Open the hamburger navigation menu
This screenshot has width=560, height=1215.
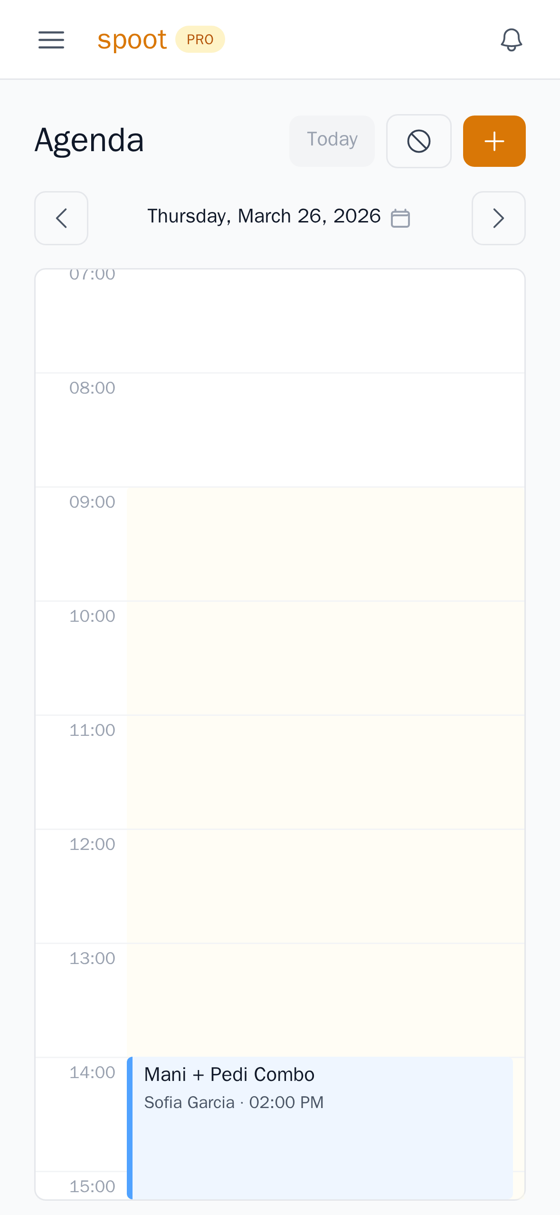(x=51, y=40)
